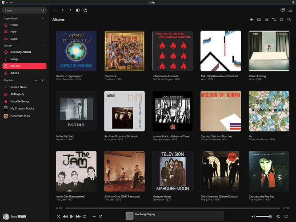The image size is (296, 222).
Task: Open the lyrics speech bubble icon in the top right
Action: (x=283, y=10)
